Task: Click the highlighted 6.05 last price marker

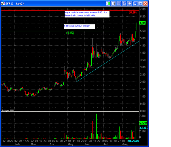Action: coord(142,23)
